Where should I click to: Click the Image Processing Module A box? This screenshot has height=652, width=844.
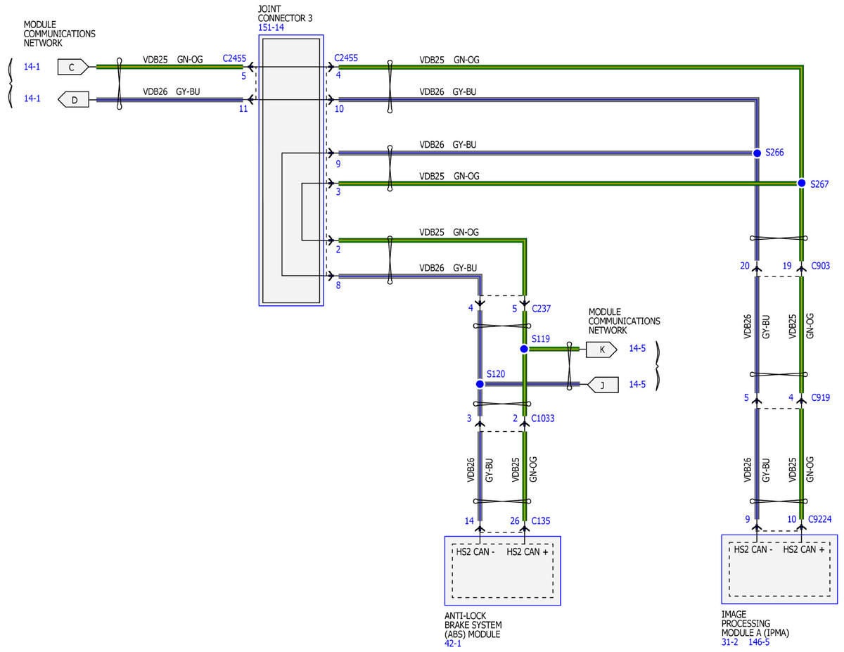779,569
